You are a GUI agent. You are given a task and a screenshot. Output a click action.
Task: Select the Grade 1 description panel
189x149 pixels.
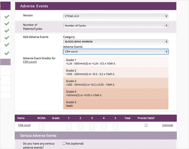[x=116, y=62]
